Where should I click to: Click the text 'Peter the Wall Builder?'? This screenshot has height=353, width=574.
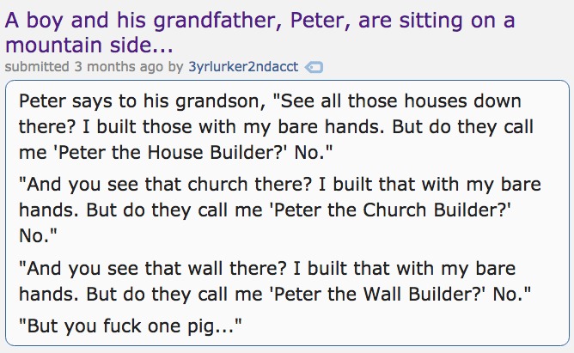click(378, 294)
